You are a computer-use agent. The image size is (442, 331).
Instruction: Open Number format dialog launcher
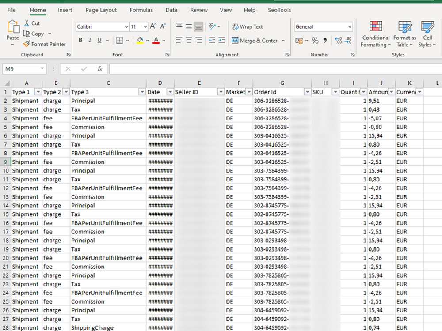(x=353, y=55)
